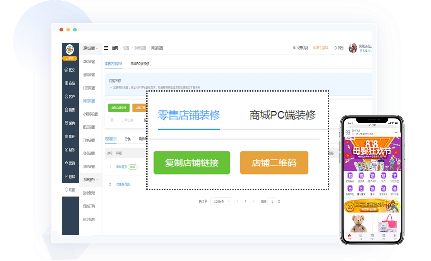This screenshot has width=431, height=261.
Task: Switch to the 商城PC端装修 tab
Action: click(139, 64)
